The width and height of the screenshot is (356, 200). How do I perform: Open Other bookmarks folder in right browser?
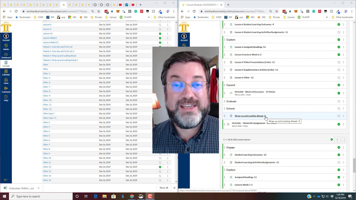click(x=342, y=17)
